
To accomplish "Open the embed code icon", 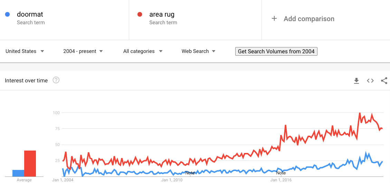I will (370, 81).
